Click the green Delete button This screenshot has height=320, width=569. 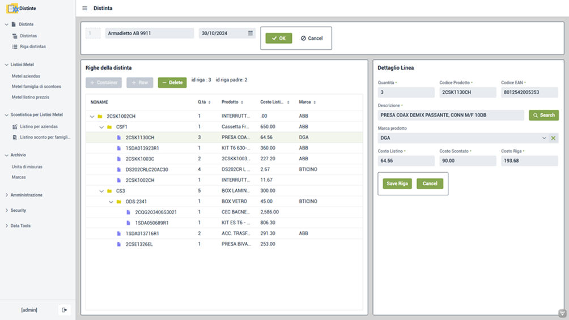click(x=172, y=82)
